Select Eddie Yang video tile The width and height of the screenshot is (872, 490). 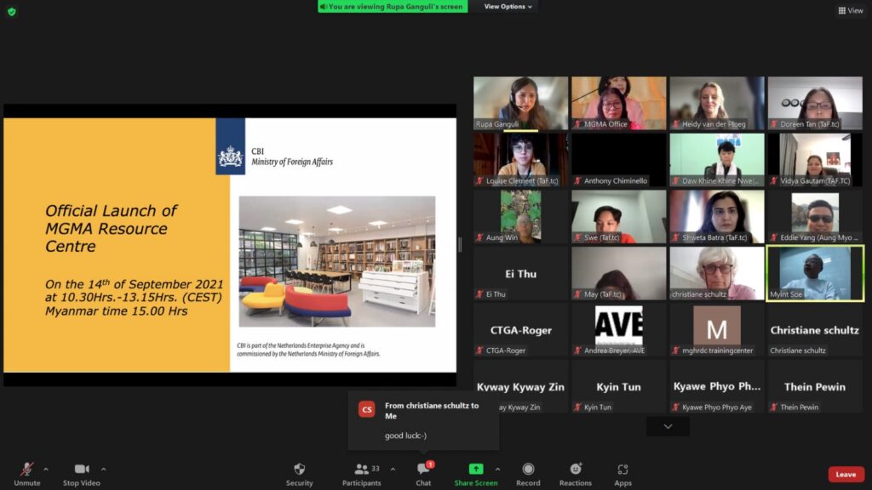815,216
